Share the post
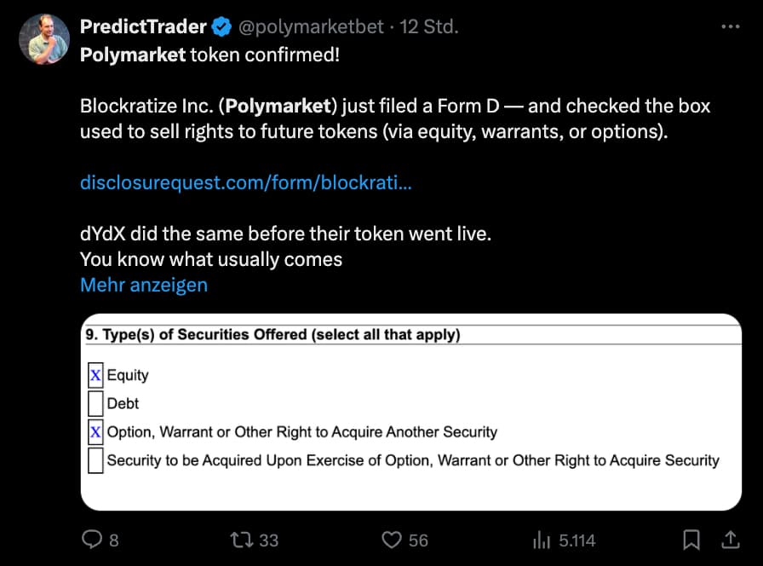This screenshot has height=566, width=763. point(731,540)
